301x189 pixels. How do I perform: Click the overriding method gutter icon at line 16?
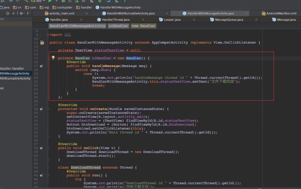click(41, 66)
